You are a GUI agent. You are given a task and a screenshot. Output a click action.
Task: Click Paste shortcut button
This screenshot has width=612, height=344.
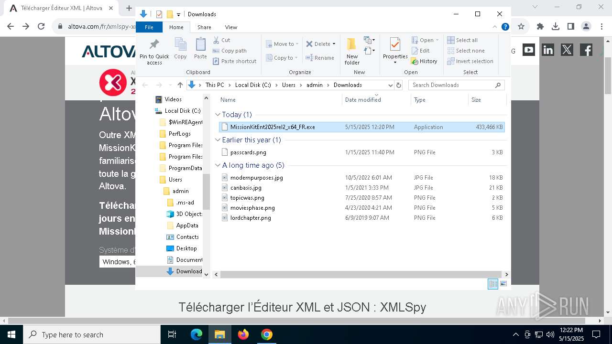234,61
